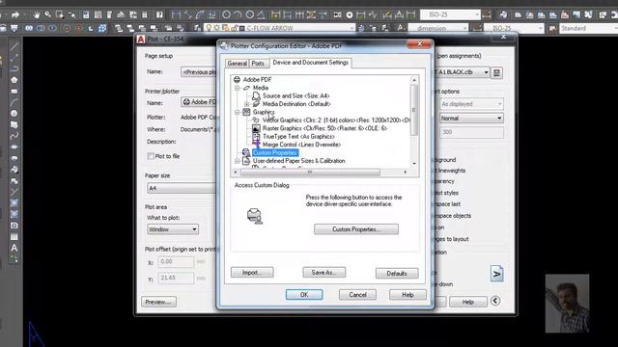
Task: Select the Rectangle draw tool
Action: (x=14, y=92)
